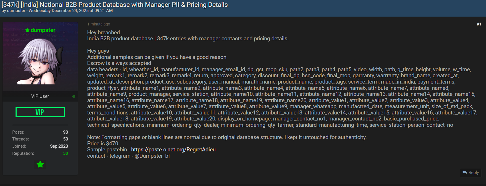The image size is (486, 186).
Task: Click the Posts count of 90
Action: (x=65, y=132)
